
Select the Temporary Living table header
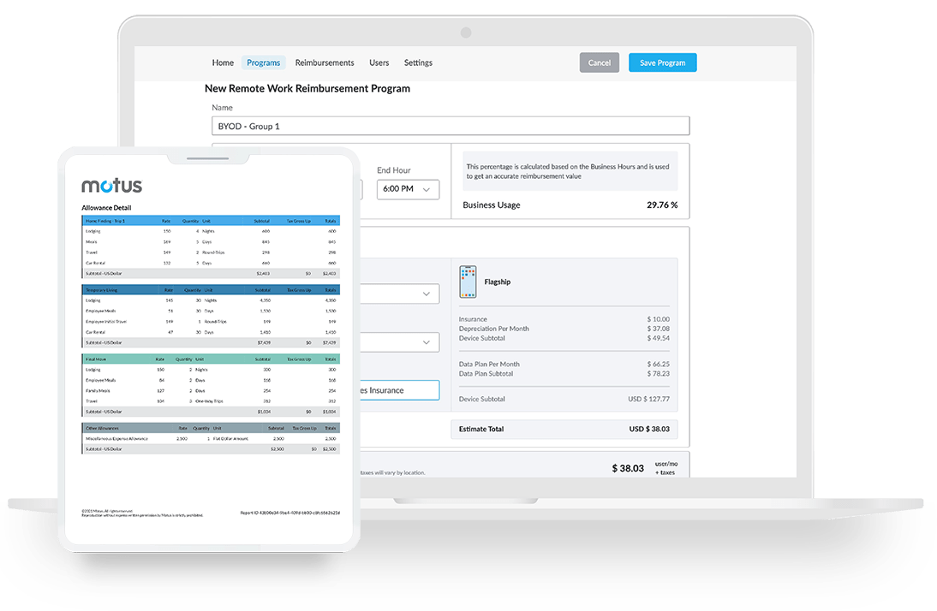click(210, 290)
